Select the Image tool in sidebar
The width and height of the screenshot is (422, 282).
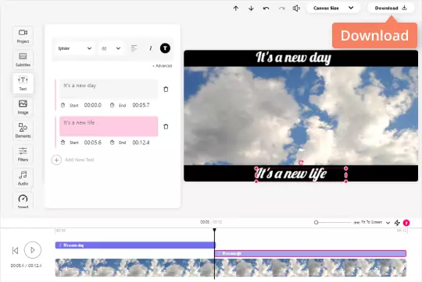23,107
